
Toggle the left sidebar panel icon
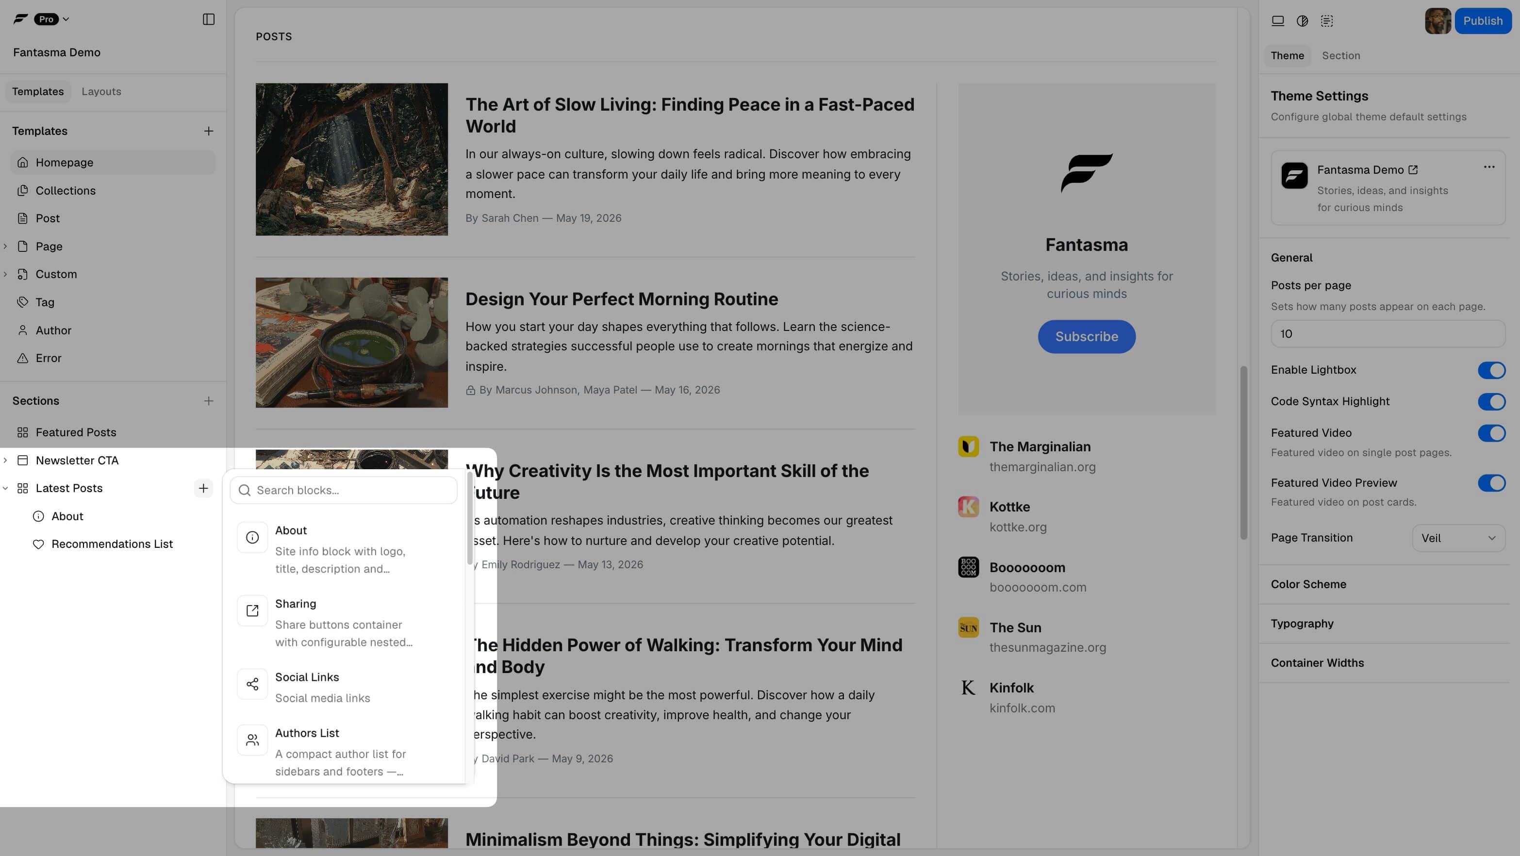tap(208, 19)
